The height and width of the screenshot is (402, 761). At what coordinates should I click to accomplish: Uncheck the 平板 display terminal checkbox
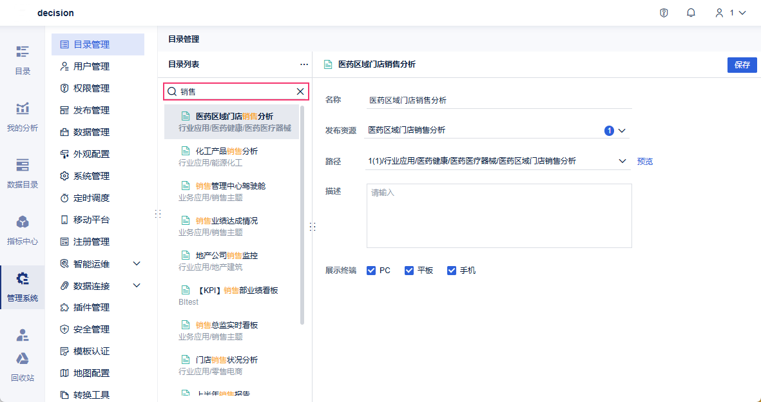(409, 271)
